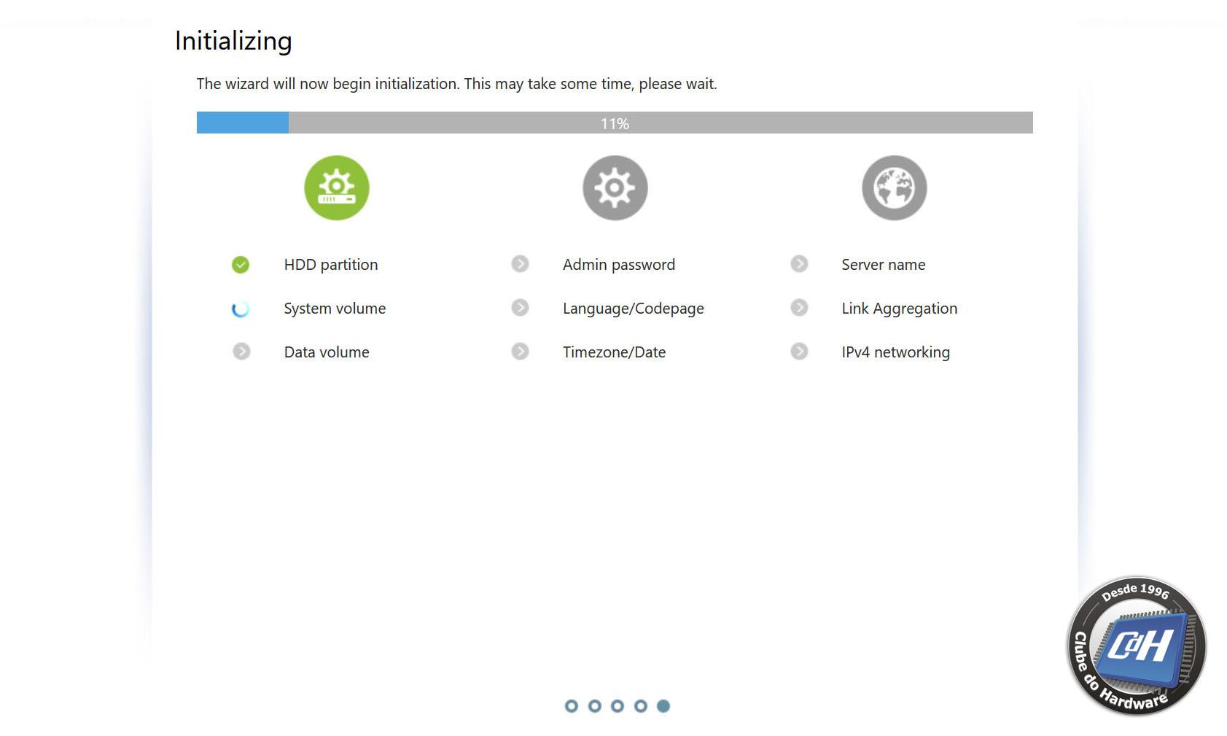Click the Initializing heading
The height and width of the screenshot is (736, 1227).
(233, 42)
